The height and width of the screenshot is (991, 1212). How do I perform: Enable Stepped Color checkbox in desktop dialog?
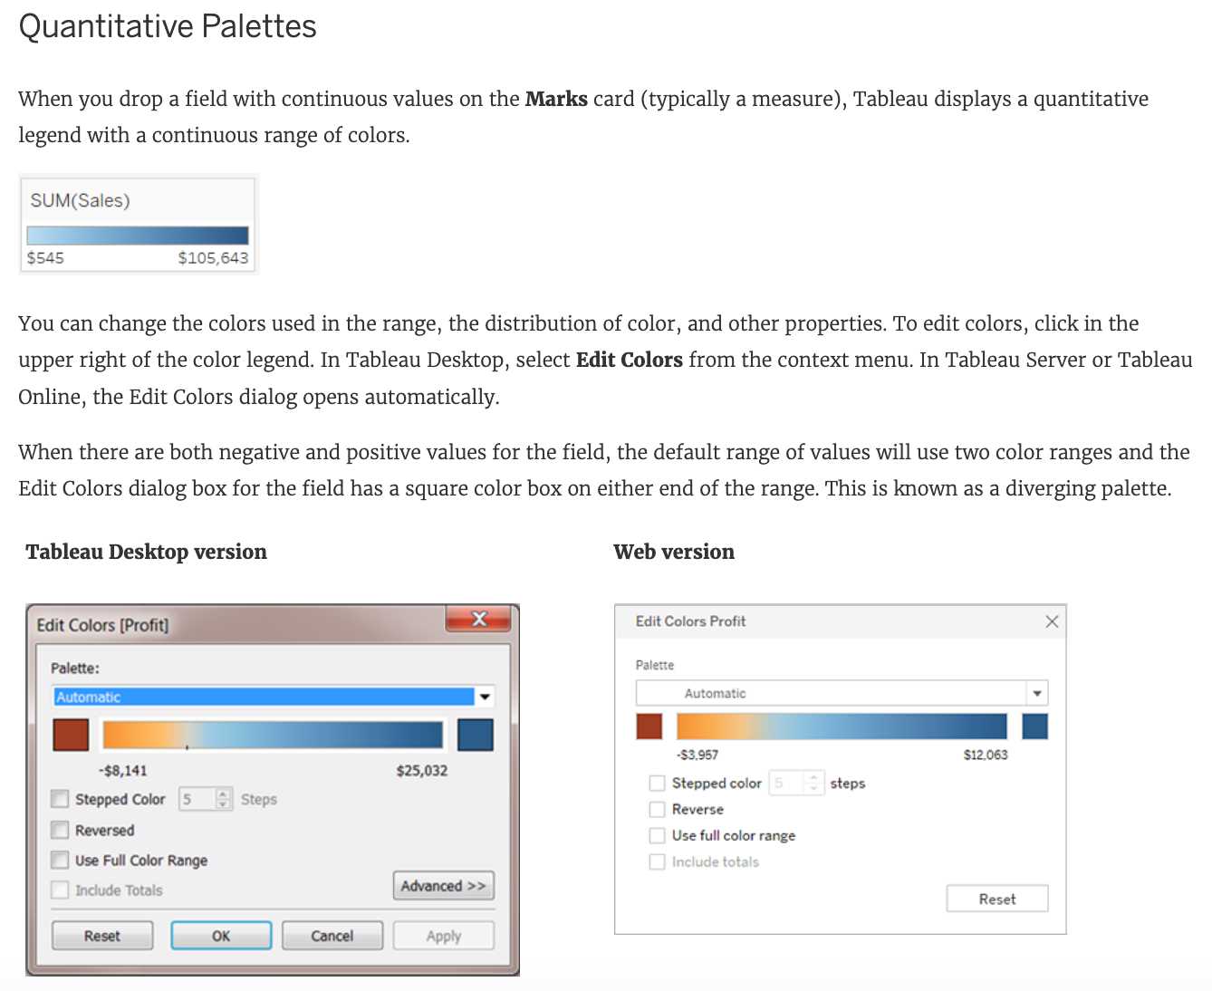click(61, 799)
